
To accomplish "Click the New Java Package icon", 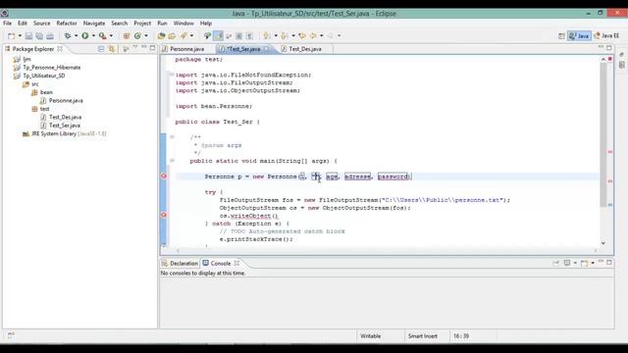I will tap(127, 36).
